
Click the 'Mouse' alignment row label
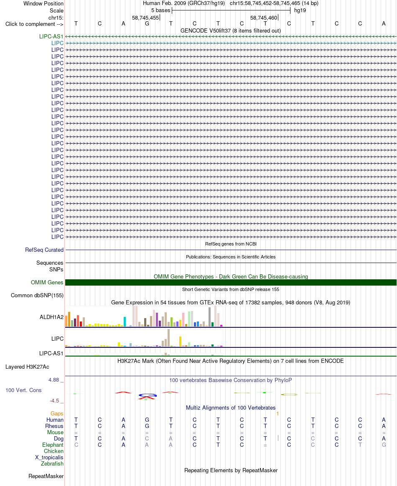point(55,433)
